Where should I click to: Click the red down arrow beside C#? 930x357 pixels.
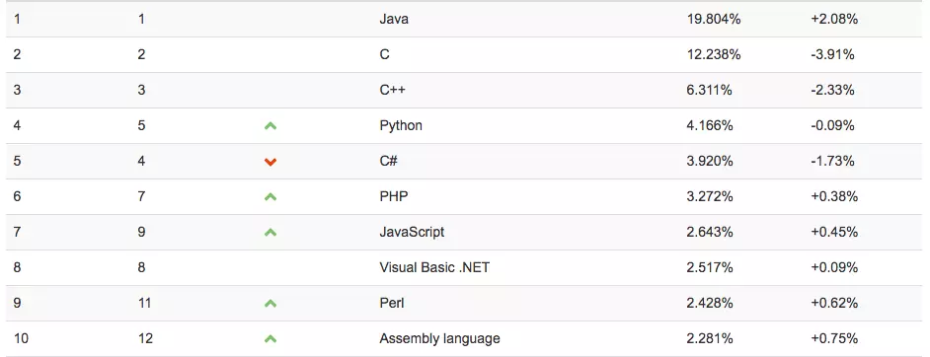[271, 162]
